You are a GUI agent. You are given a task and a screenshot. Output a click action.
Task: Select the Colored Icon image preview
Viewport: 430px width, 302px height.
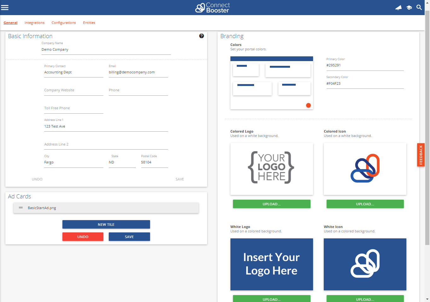click(x=365, y=169)
